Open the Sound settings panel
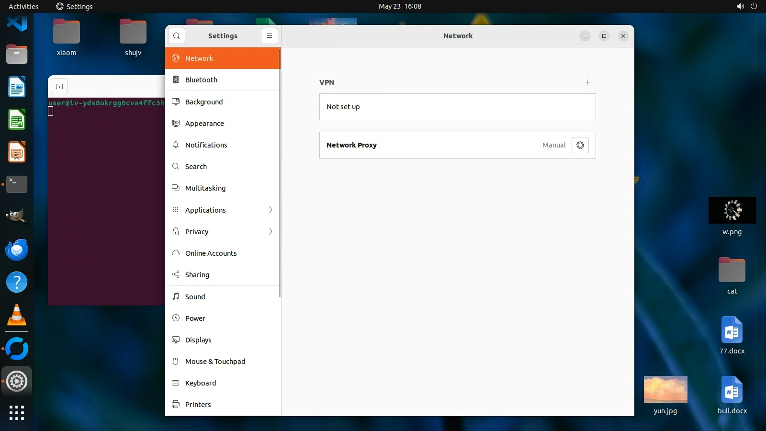 tap(195, 297)
